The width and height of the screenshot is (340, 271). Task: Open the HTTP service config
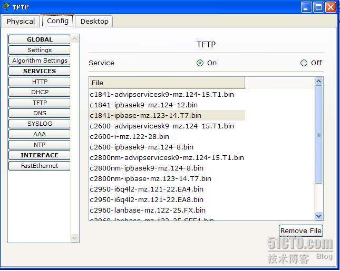tap(40, 82)
